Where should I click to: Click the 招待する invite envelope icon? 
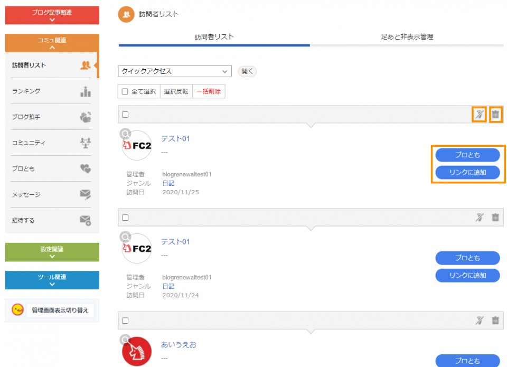[85, 221]
